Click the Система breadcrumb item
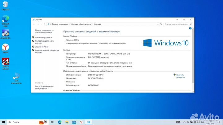This screenshot has width=223, height=125. tap(98, 24)
